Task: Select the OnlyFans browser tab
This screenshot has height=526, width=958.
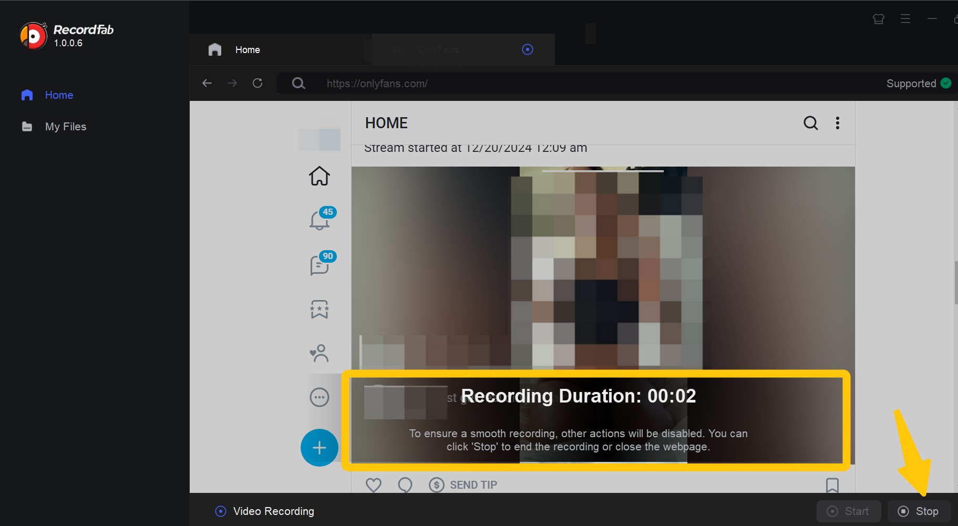Action: (462, 49)
